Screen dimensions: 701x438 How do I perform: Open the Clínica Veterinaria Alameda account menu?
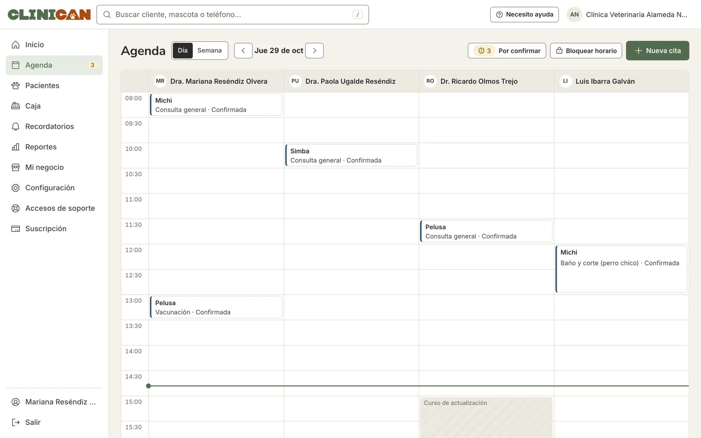coord(627,15)
